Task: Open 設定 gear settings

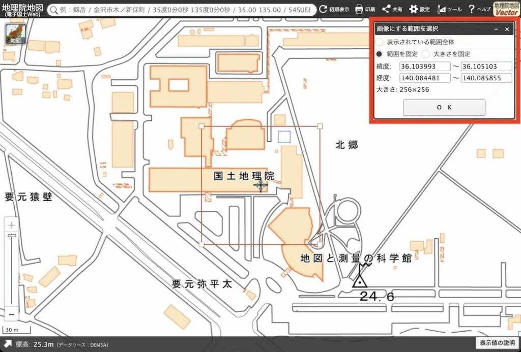Action: pos(414,9)
